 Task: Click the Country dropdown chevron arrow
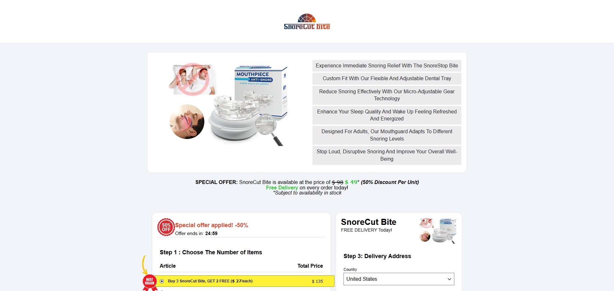(449, 279)
